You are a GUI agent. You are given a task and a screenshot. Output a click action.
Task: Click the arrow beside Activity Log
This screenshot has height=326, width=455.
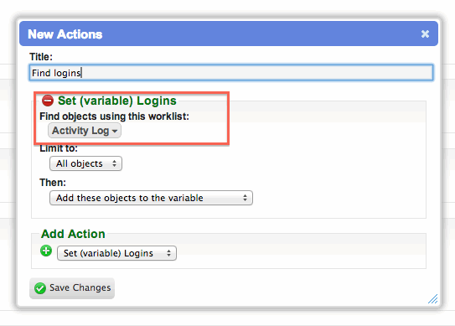click(x=115, y=132)
